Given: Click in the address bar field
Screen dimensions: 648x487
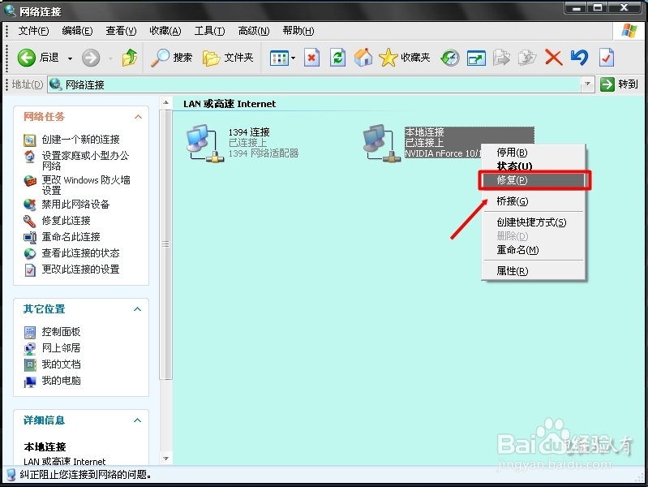Looking at the screenshot, I should 314,85.
